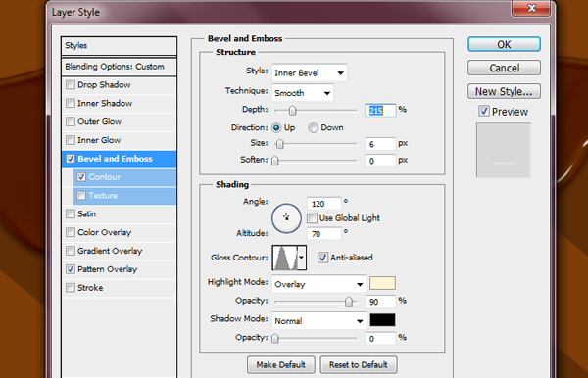Viewport: 588px width, 378px height.
Task: Expand the Gloss Contour picker arrow
Action: pos(302,258)
